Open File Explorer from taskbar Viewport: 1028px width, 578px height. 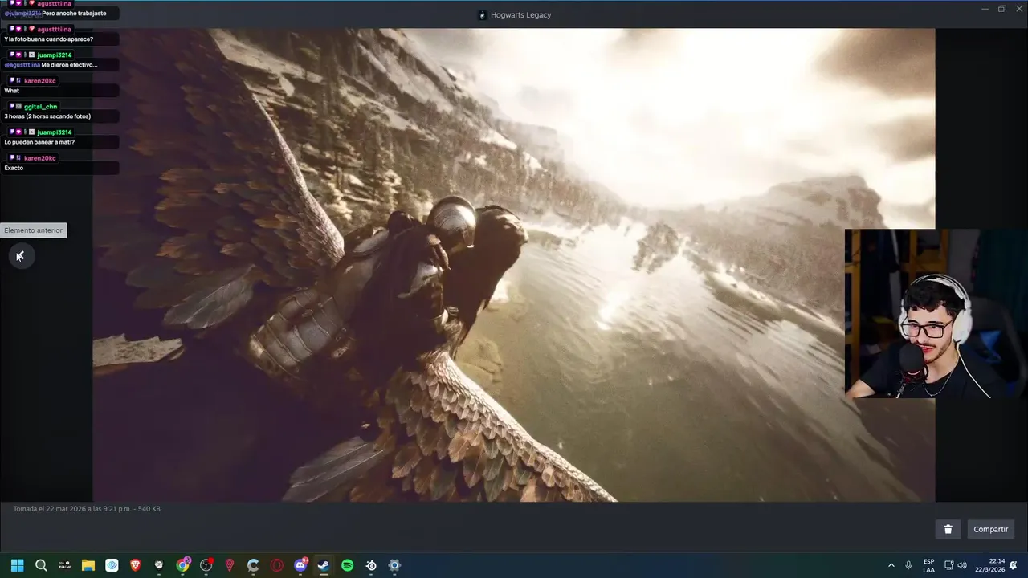point(88,565)
